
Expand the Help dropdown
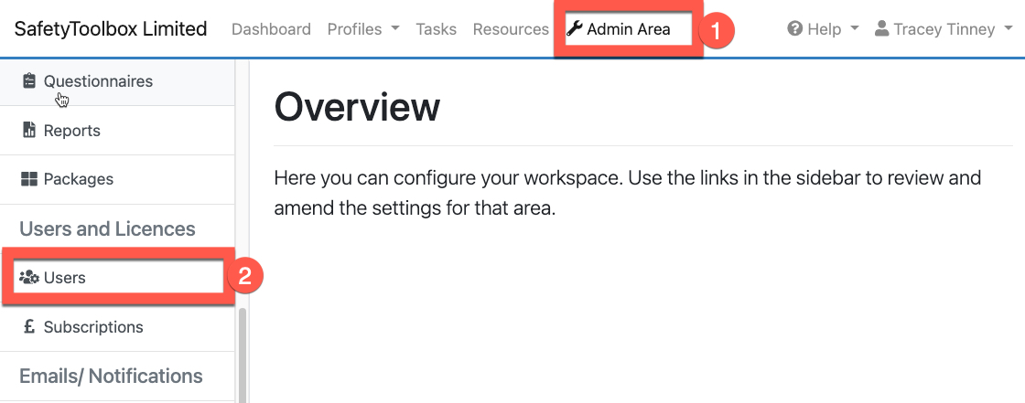[823, 29]
